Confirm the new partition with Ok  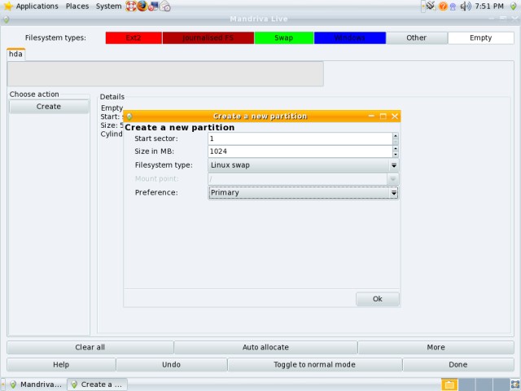click(x=378, y=299)
